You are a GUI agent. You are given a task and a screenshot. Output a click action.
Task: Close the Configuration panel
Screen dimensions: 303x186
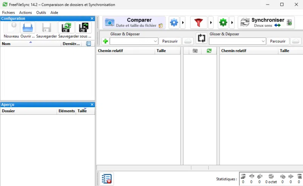(x=92, y=19)
